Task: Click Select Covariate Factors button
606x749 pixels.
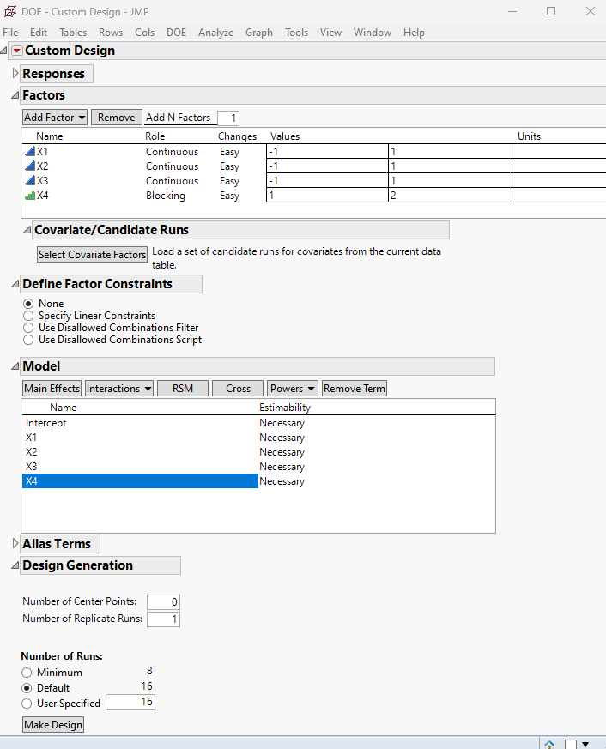Action: coord(92,255)
